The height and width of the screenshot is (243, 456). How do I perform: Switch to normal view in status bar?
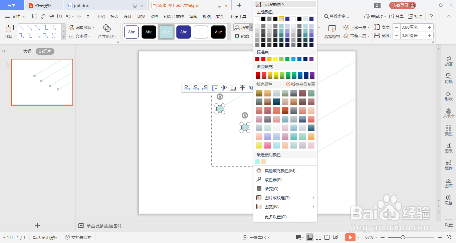click(x=310, y=237)
